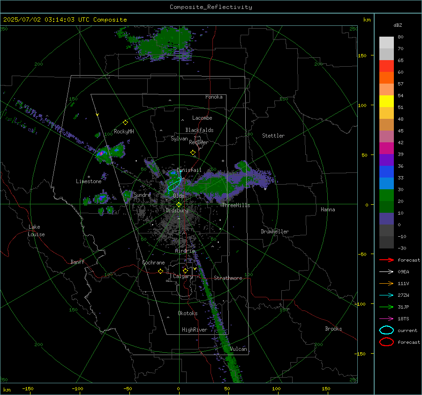Image resolution: width=422 pixels, height=395 pixels.
Task: Click the green echo cell northeast of ThreeHills
Action: pyautogui.click(x=242, y=165)
